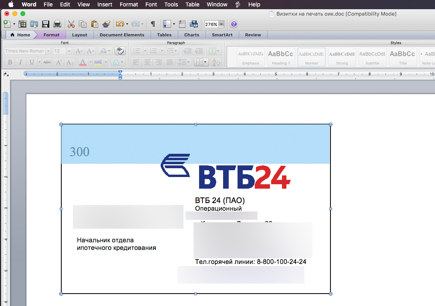
Task: Undo the last action
Action: [x=120, y=24]
